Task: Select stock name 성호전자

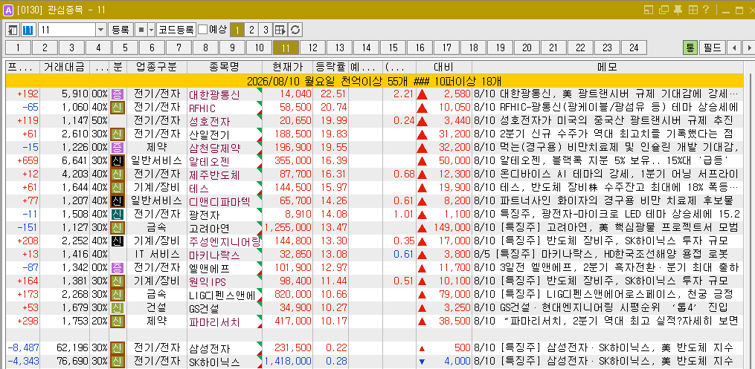Action: pos(209,121)
